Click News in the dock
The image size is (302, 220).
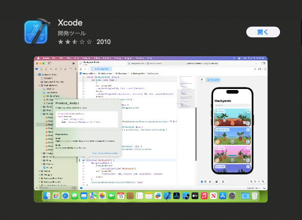point(214,196)
